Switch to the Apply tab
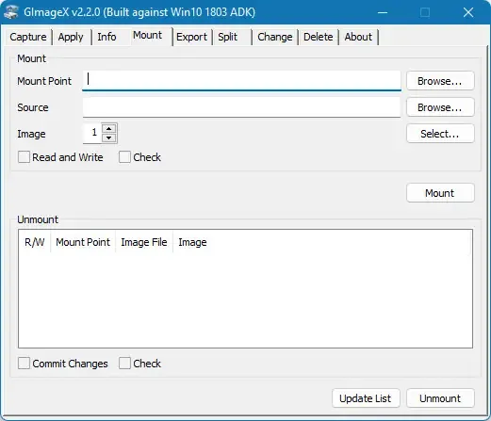This screenshot has width=491, height=421. click(x=71, y=37)
